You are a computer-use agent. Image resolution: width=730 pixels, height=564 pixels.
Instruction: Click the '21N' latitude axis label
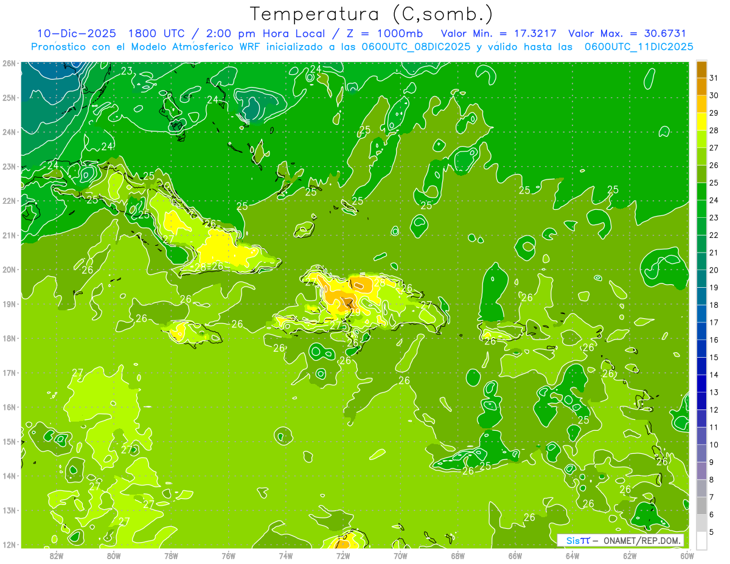[x=9, y=235]
